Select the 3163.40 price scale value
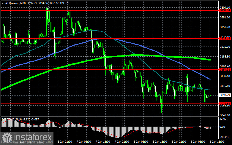This screenshot has height=145, width=232. tap(225, 66)
